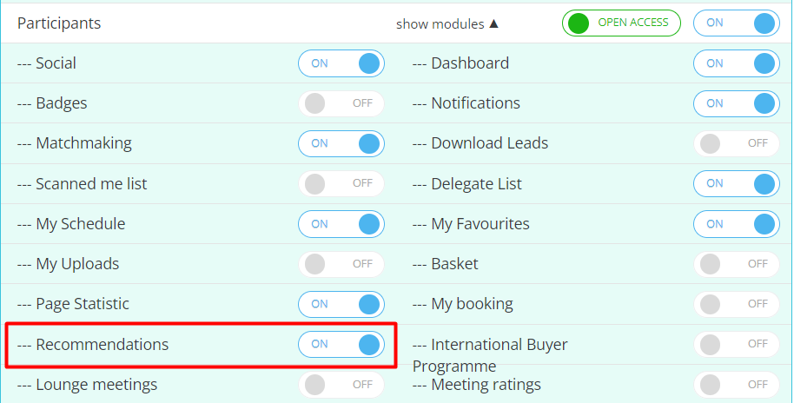Click the Open Access button
The width and height of the screenshot is (794, 403).
pos(621,23)
